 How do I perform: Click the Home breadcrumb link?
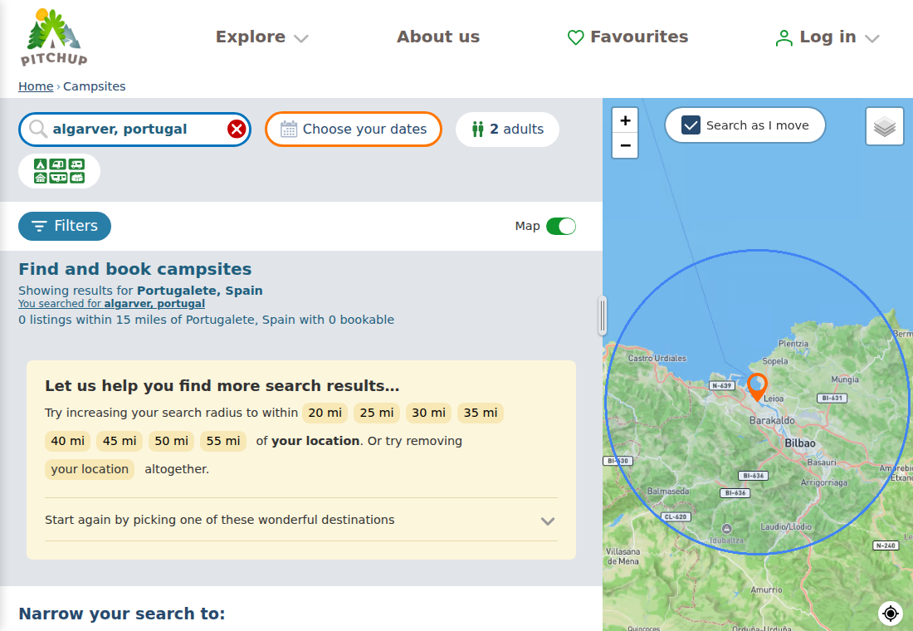pyautogui.click(x=36, y=86)
